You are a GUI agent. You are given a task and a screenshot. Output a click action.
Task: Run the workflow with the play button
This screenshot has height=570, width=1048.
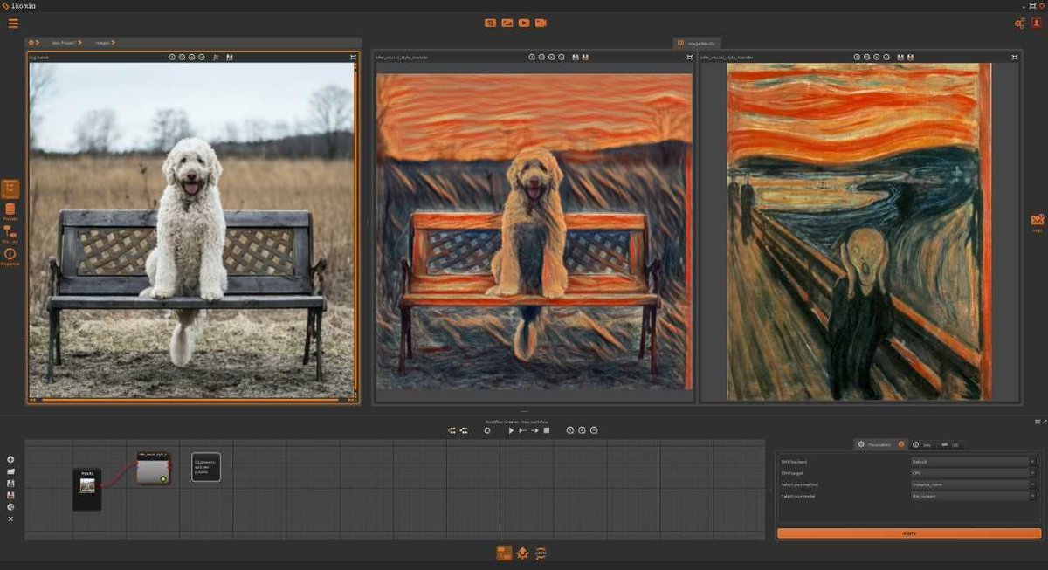tap(511, 429)
